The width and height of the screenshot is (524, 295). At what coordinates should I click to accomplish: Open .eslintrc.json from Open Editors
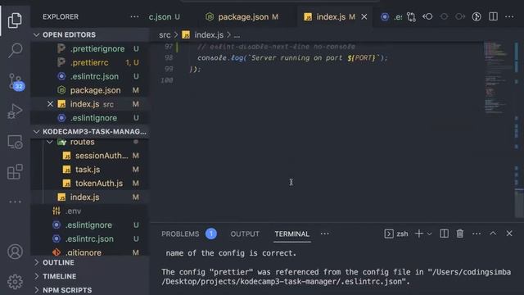(x=89, y=76)
